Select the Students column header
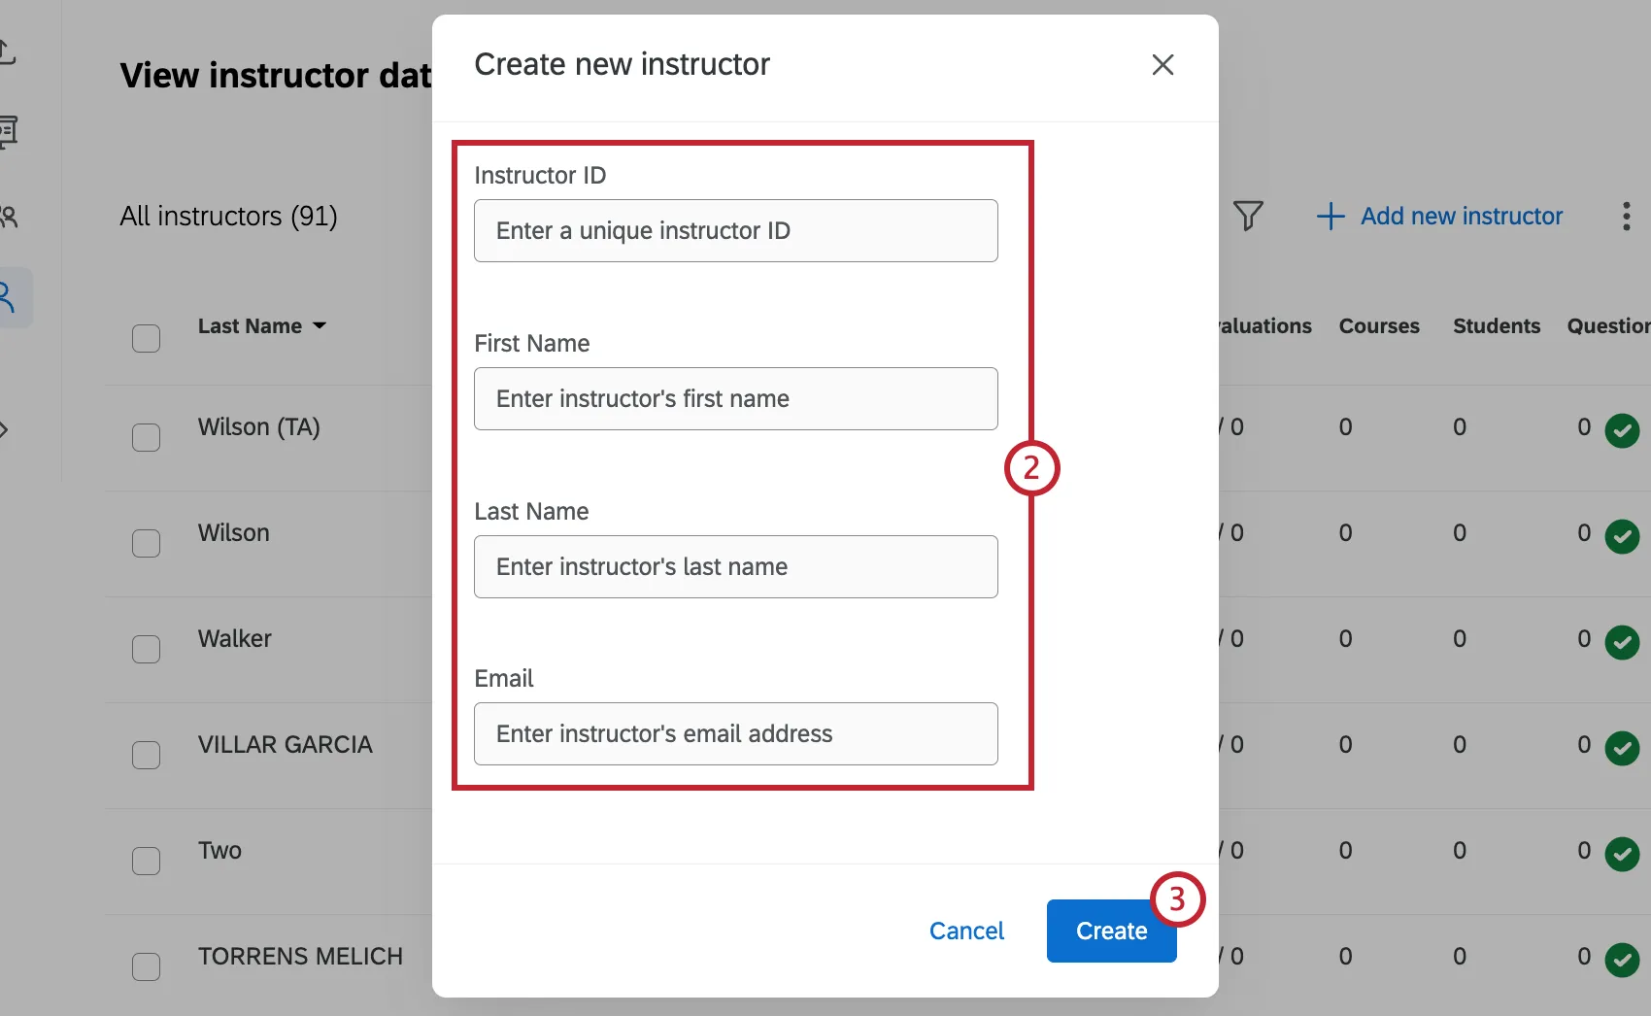Screen dimensions: 1651x1016 [1496, 325]
